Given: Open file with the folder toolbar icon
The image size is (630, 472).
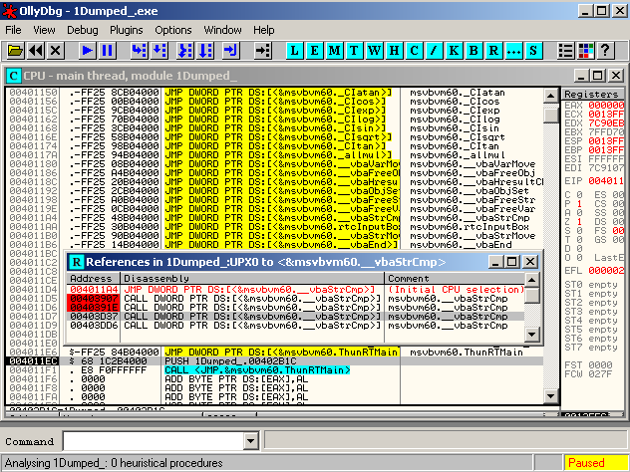Looking at the screenshot, I should coord(16,51).
